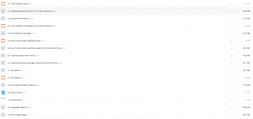Click the video icon next to 4.4 Fast Image Design.mp4
253x119 pixels.
click(3, 115)
